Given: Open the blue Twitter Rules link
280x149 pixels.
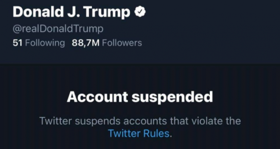Looking at the screenshot, I should click(139, 133).
